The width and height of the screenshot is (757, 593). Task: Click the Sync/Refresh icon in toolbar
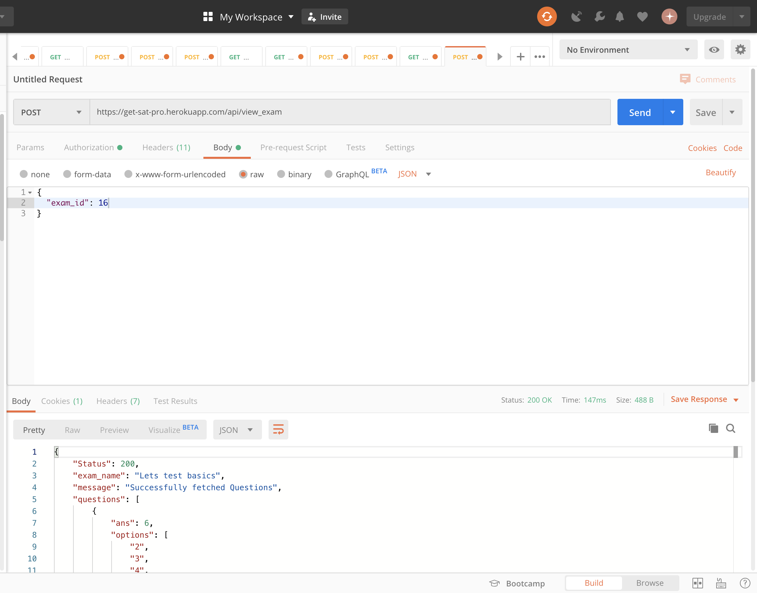click(547, 16)
